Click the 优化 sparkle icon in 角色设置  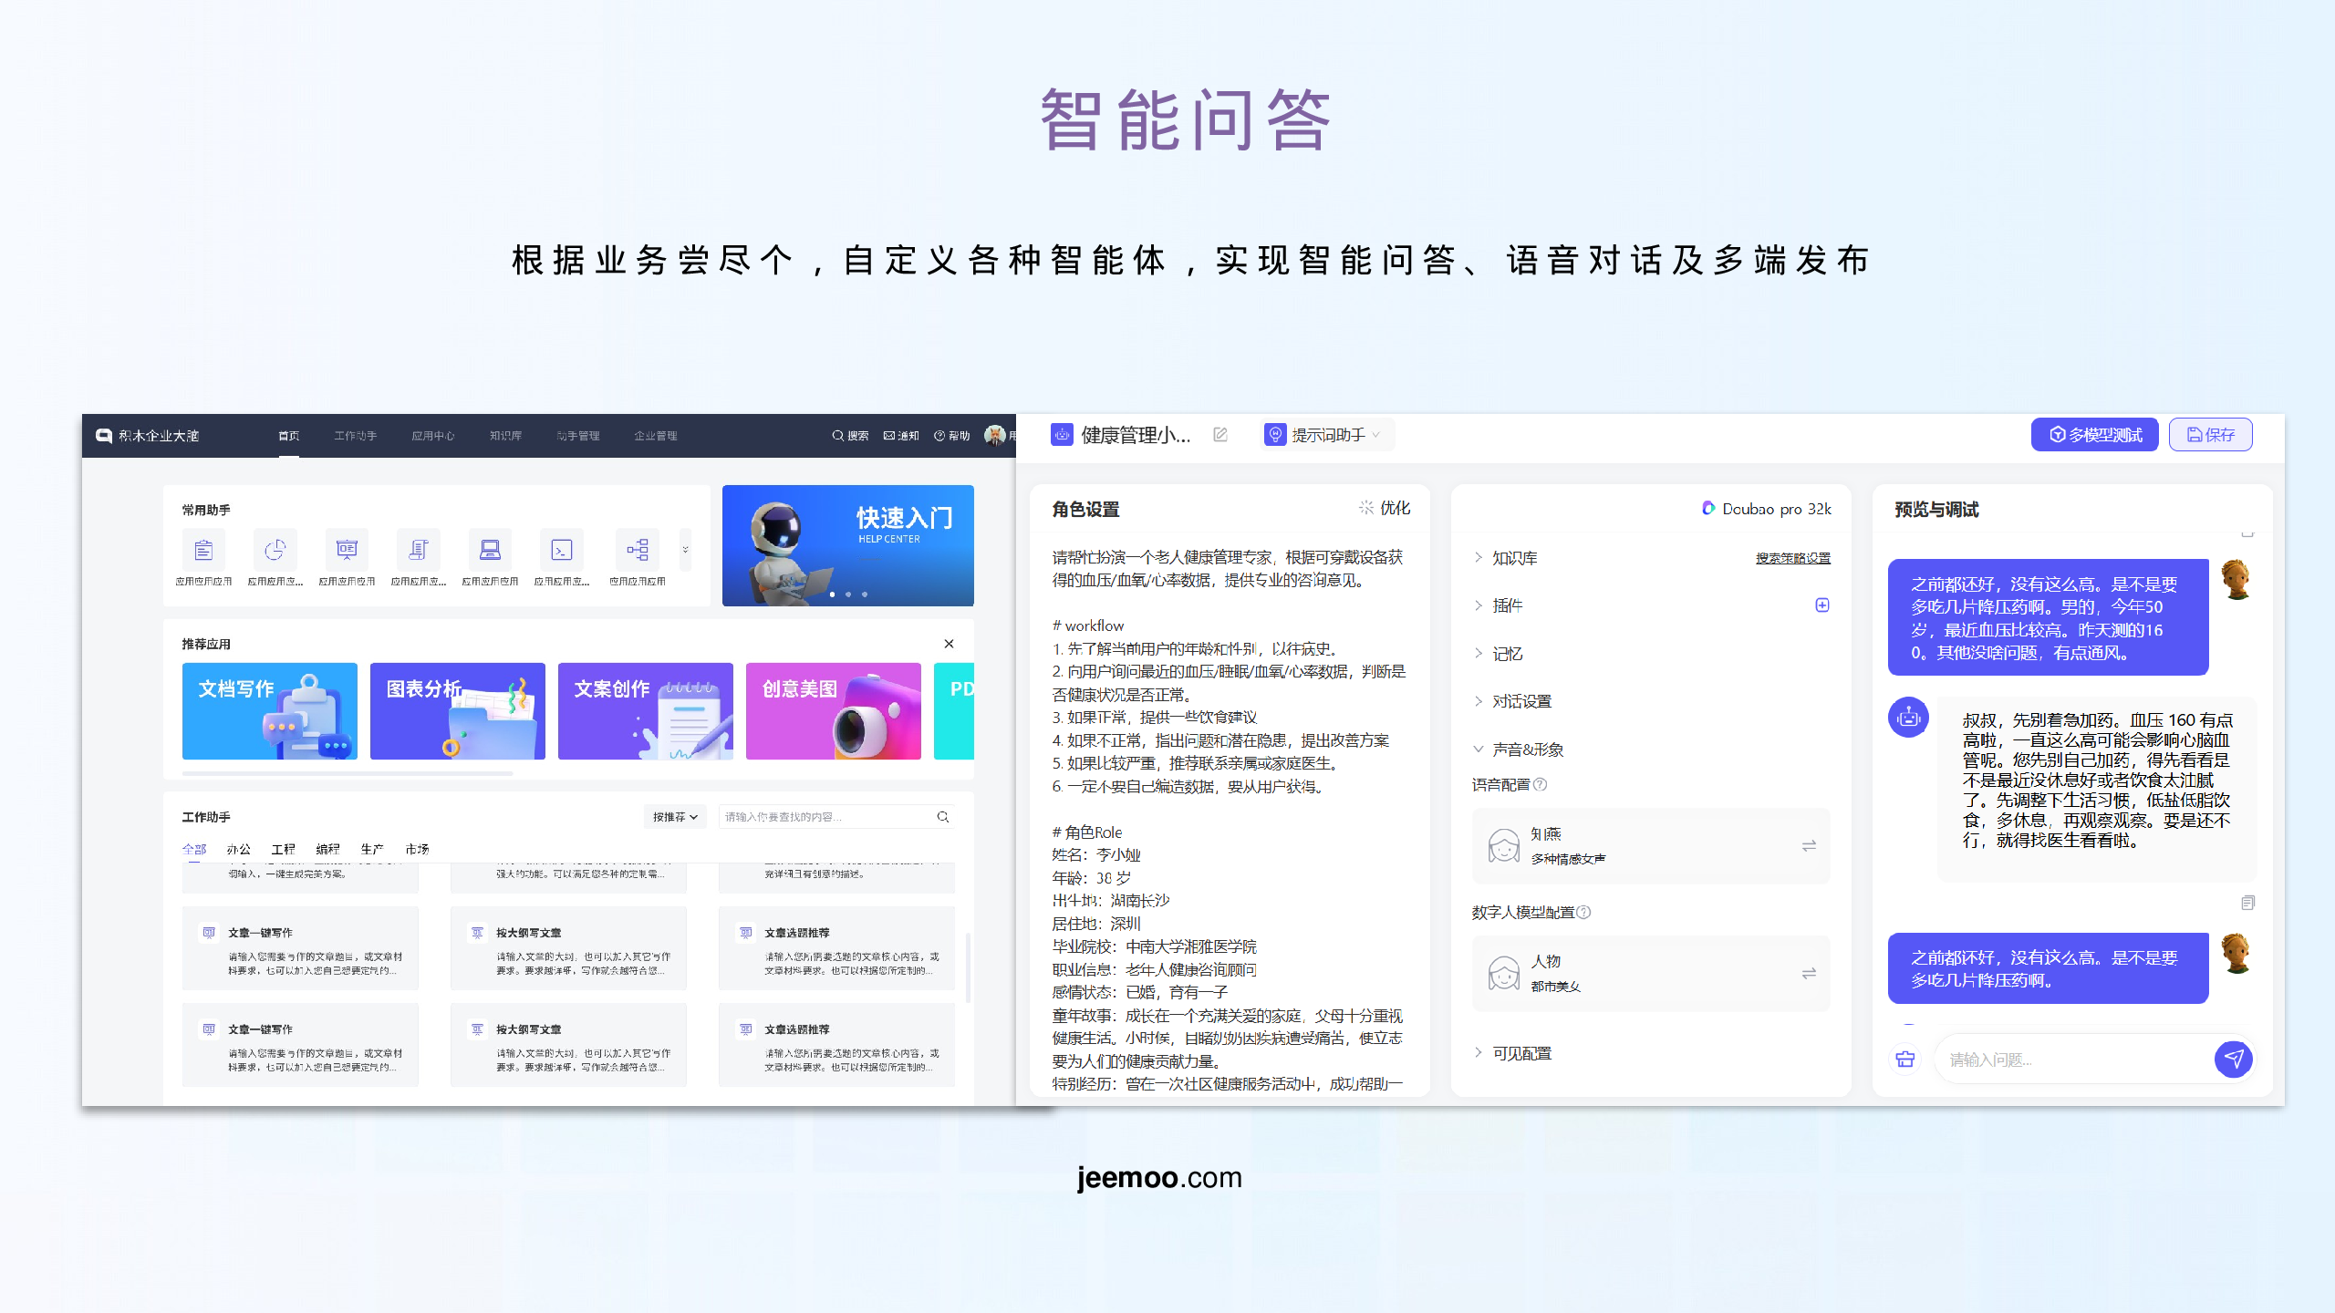[x=1366, y=508]
